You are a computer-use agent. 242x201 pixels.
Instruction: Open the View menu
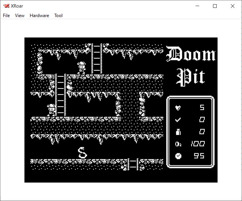[20, 15]
